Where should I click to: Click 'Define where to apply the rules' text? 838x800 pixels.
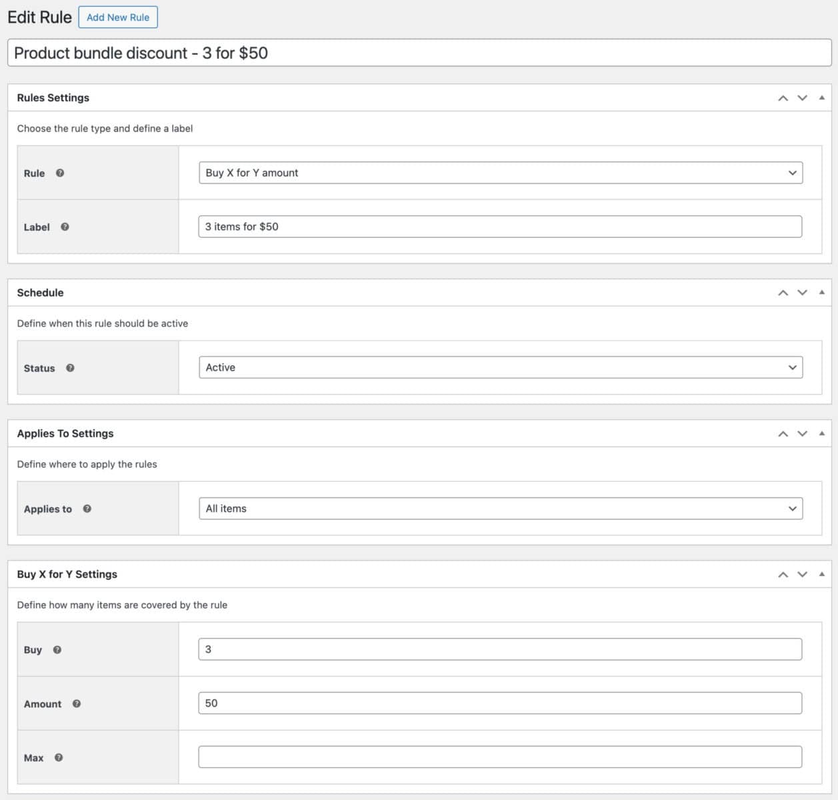pos(87,464)
